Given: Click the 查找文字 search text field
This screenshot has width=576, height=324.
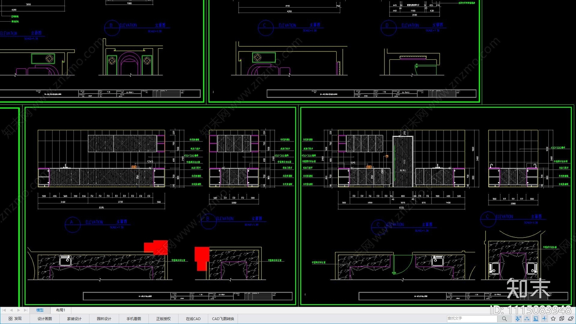Looking at the screenshot, I should (x=472, y=319).
